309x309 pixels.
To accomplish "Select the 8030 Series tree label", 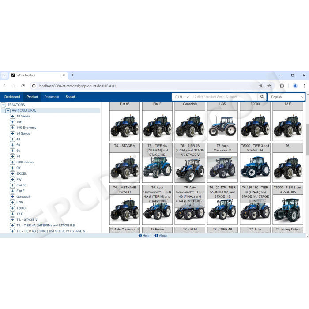I will point(25,162).
